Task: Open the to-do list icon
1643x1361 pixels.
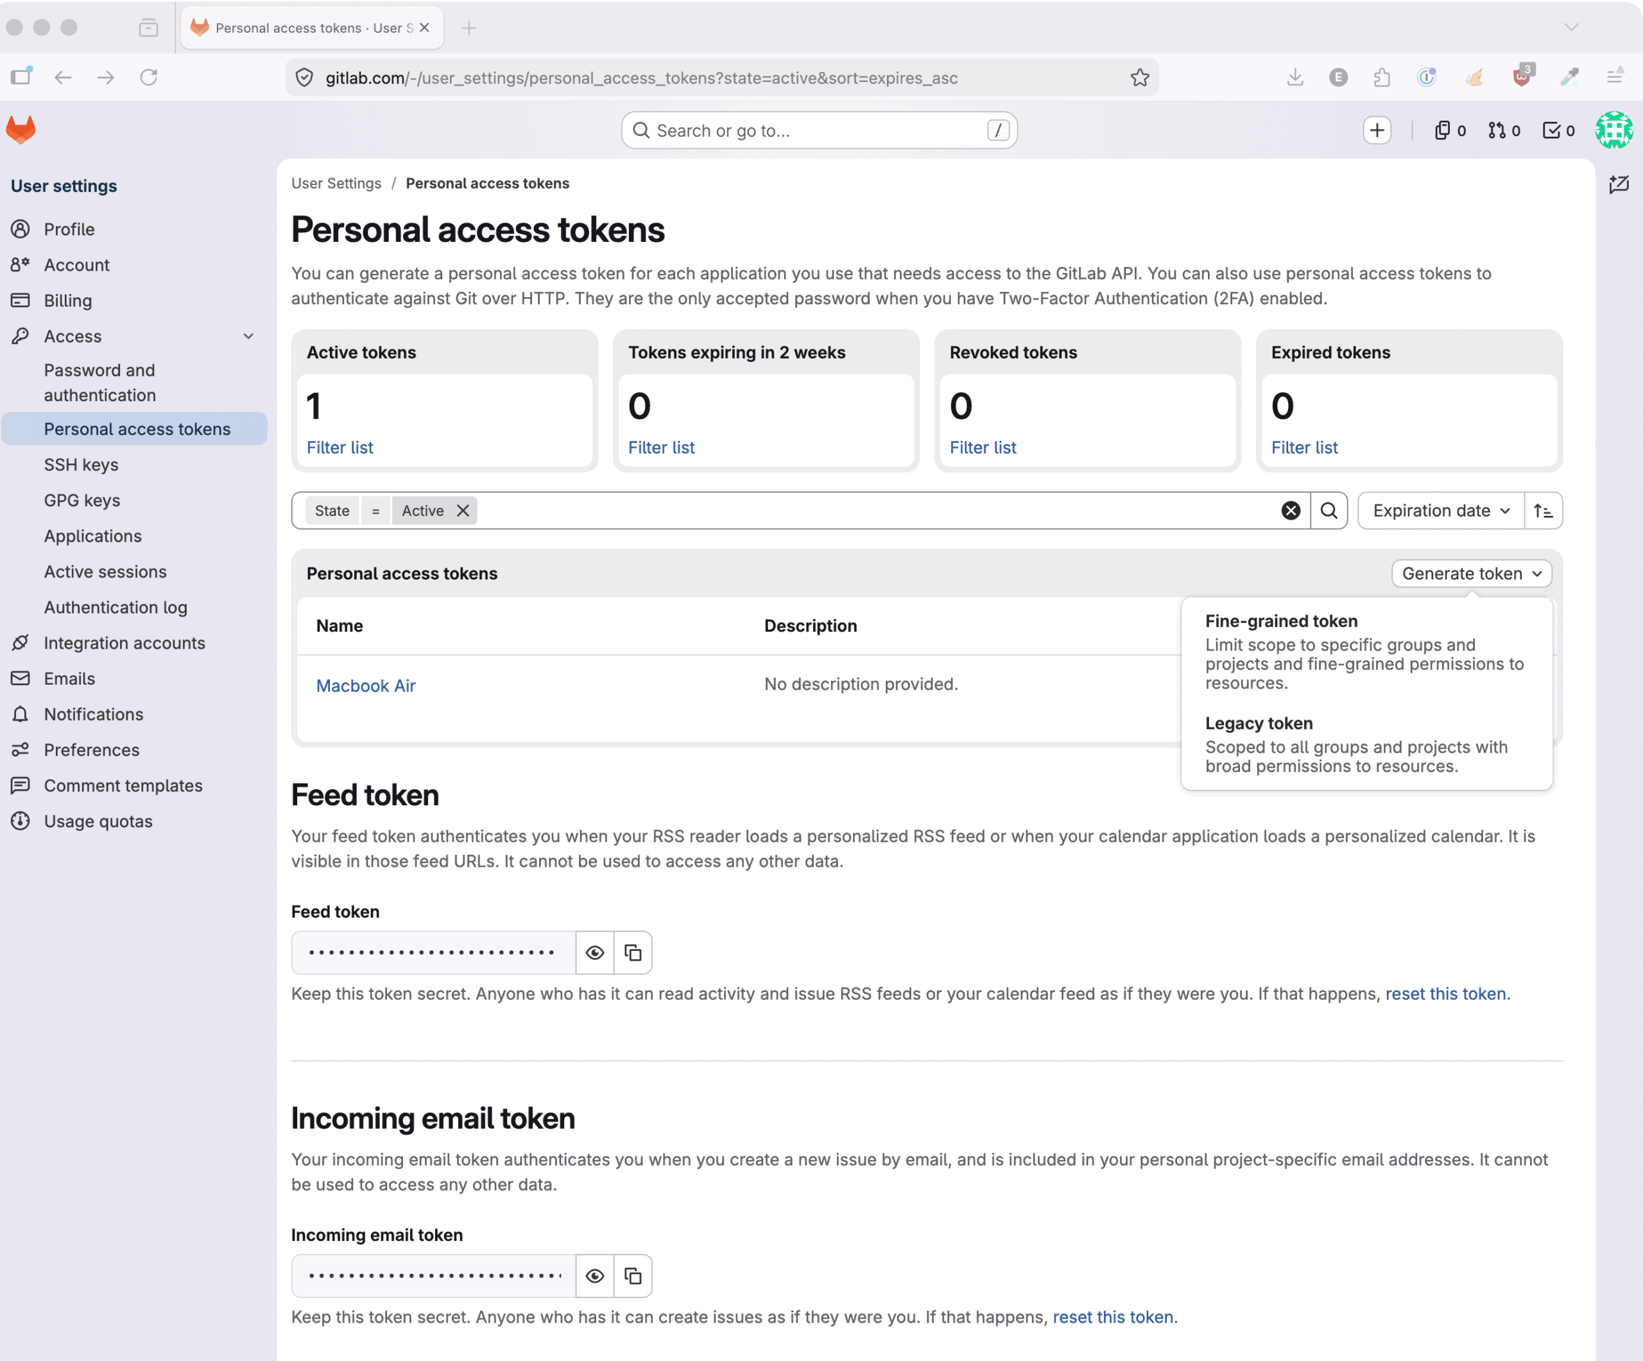Action: pyautogui.click(x=1558, y=131)
